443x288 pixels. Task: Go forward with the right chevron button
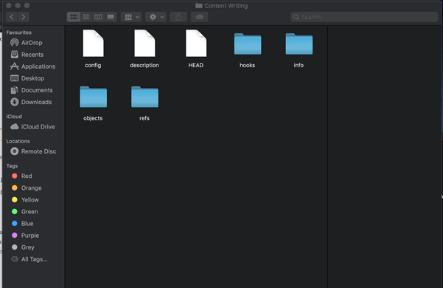tap(24, 17)
